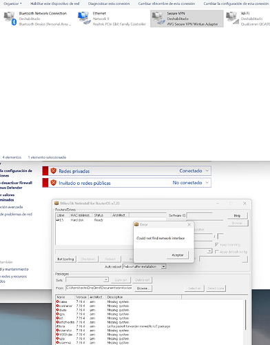Close the MikroTik Netinstall window
Image resolution: width=270 pixels, height=345 pixels.
click(x=245, y=204)
